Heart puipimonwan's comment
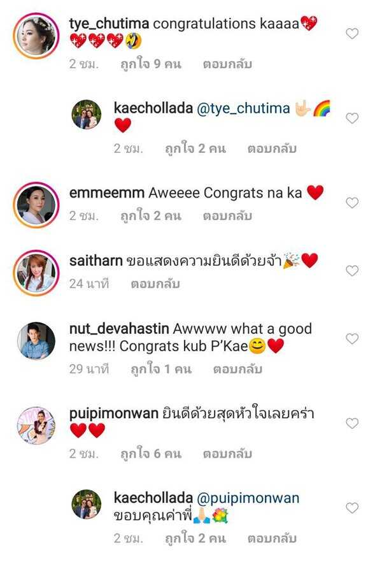The width and height of the screenshot is (382, 566). [x=352, y=423]
